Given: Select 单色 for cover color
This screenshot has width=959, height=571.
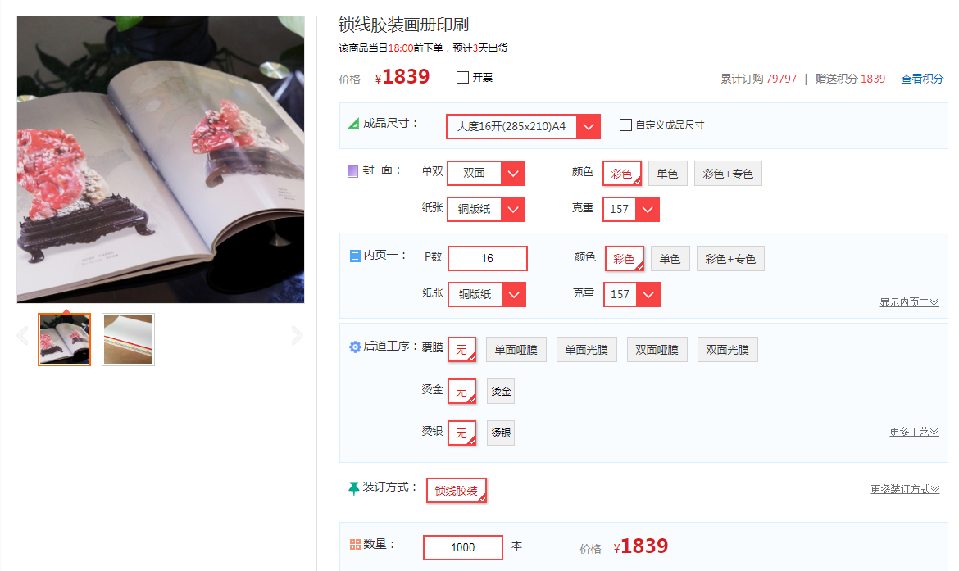Looking at the screenshot, I should (667, 174).
